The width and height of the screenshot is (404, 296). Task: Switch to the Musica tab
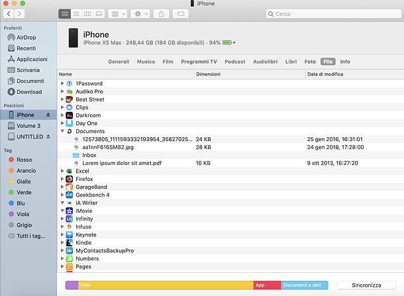(146, 62)
